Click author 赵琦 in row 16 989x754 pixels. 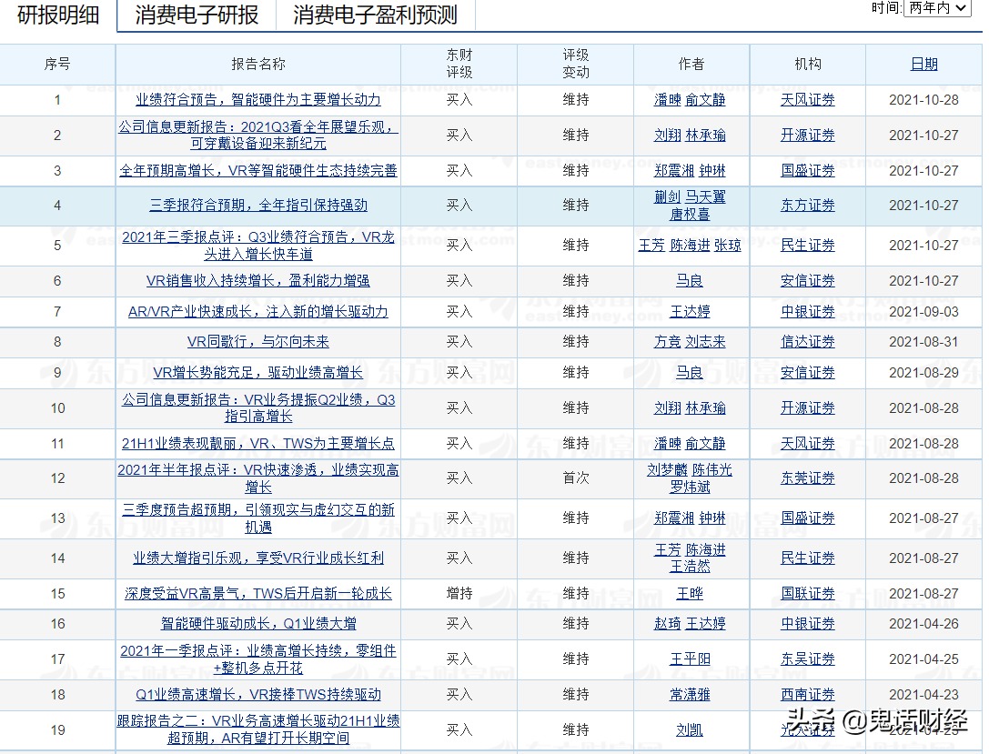coord(667,624)
